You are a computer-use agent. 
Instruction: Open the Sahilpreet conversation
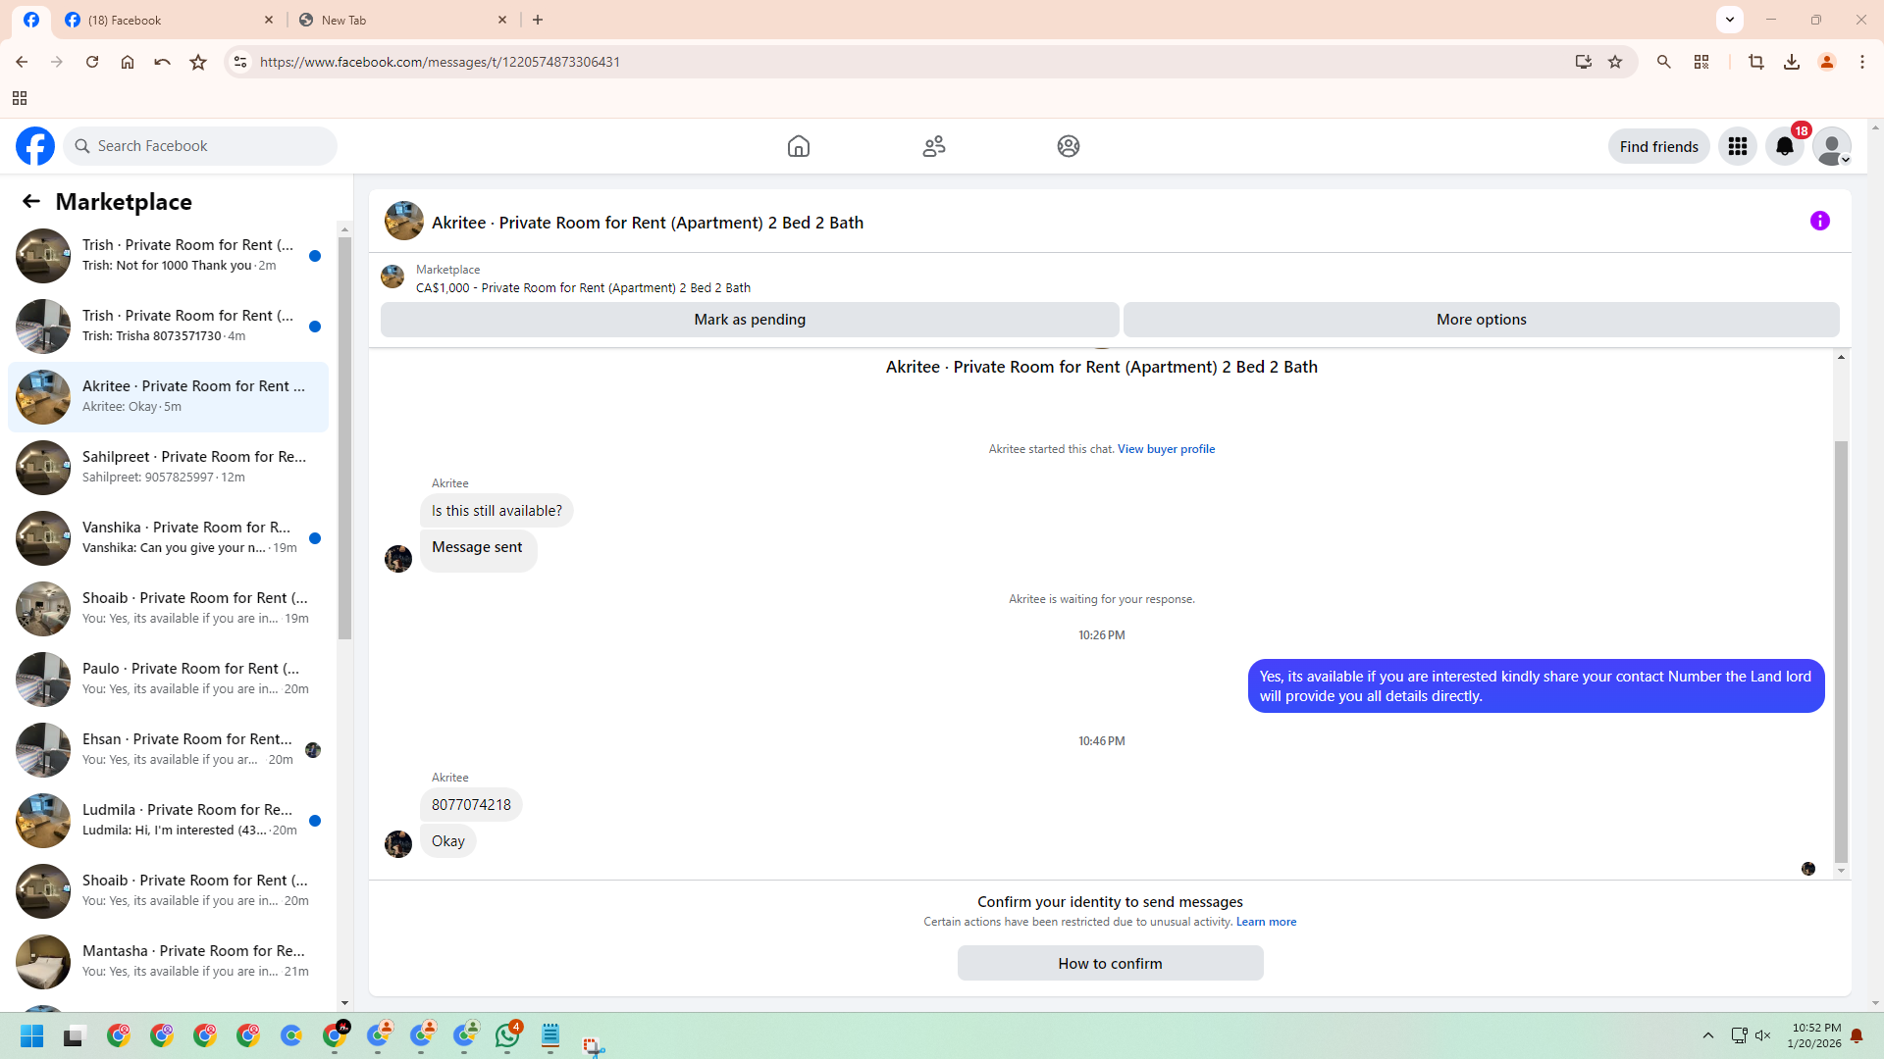169,468
